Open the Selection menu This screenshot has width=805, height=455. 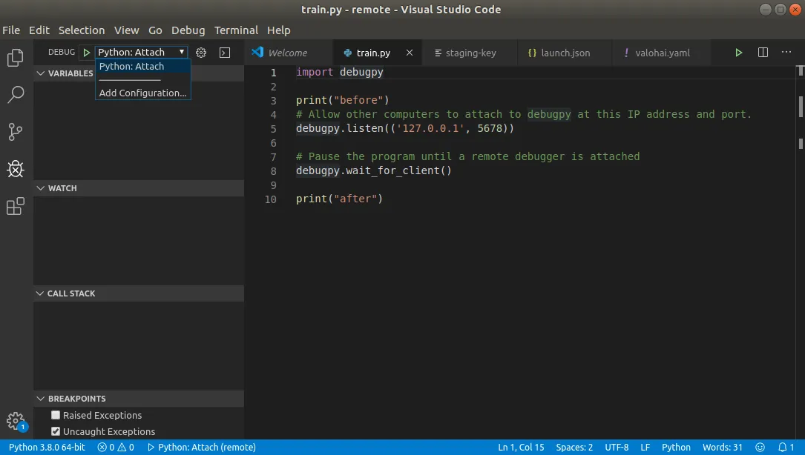(x=82, y=30)
